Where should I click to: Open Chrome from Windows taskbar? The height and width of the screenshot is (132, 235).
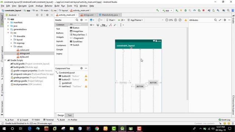coord(97,129)
